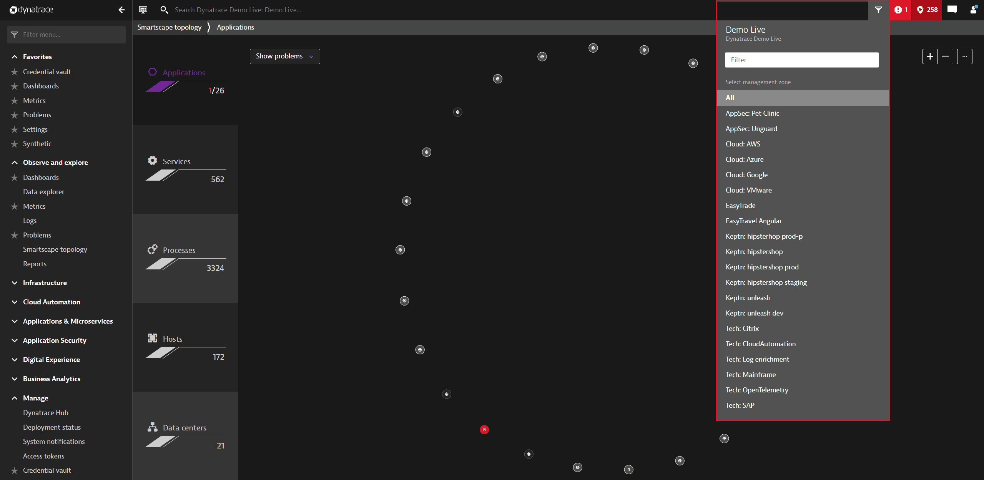The image size is (984, 480).
Task: Select the Applications hexagon layer icon
Action: [153, 72]
